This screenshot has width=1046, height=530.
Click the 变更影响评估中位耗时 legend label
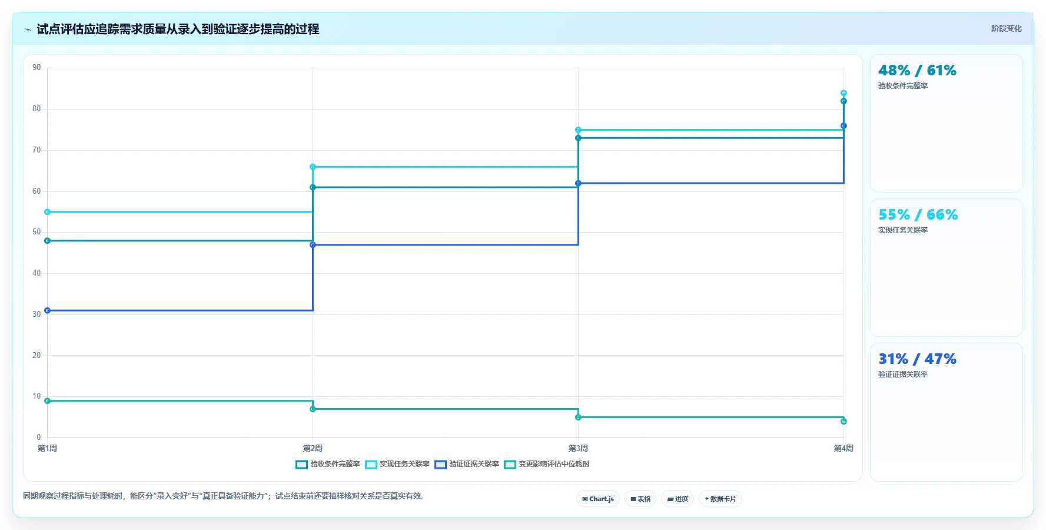point(554,464)
